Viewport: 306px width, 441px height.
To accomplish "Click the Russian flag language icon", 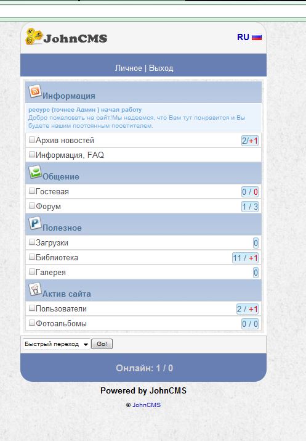I will 257,38.
